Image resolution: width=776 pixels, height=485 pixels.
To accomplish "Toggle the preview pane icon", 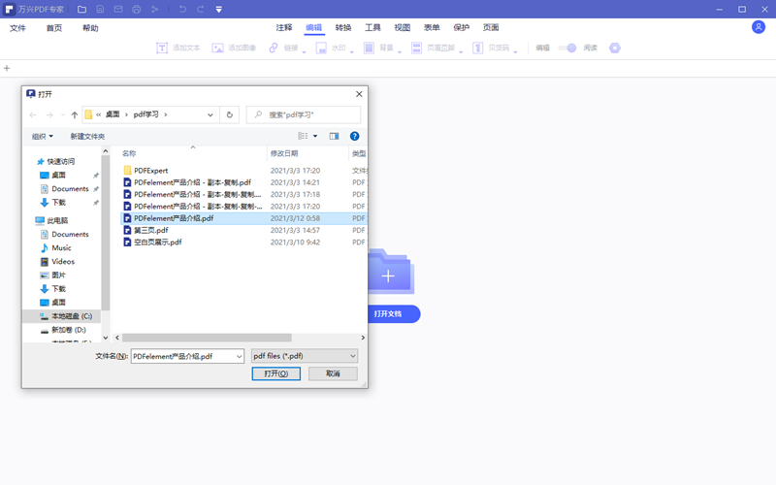I will coord(334,136).
